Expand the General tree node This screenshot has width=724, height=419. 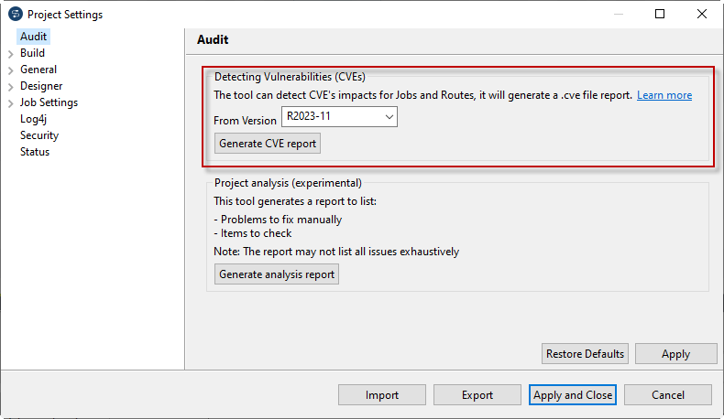(10, 70)
